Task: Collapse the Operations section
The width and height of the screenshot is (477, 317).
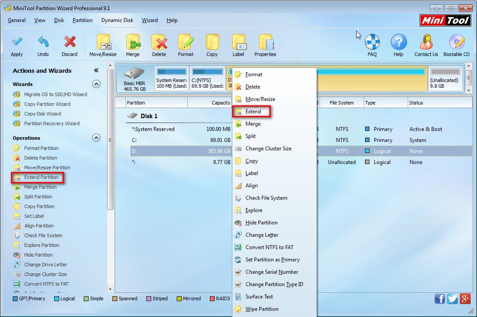Action: (x=96, y=138)
